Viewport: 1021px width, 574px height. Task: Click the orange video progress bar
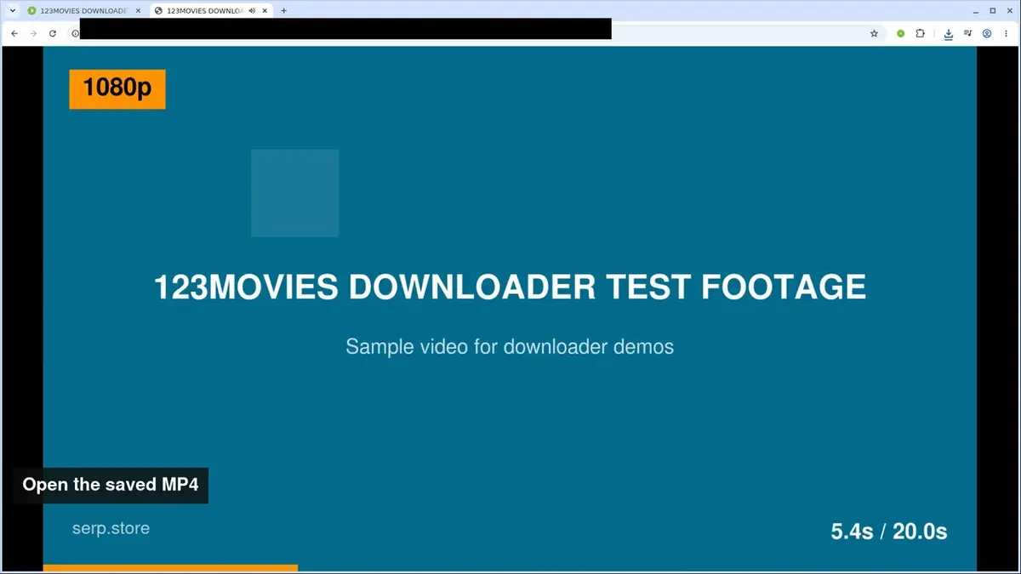170,568
